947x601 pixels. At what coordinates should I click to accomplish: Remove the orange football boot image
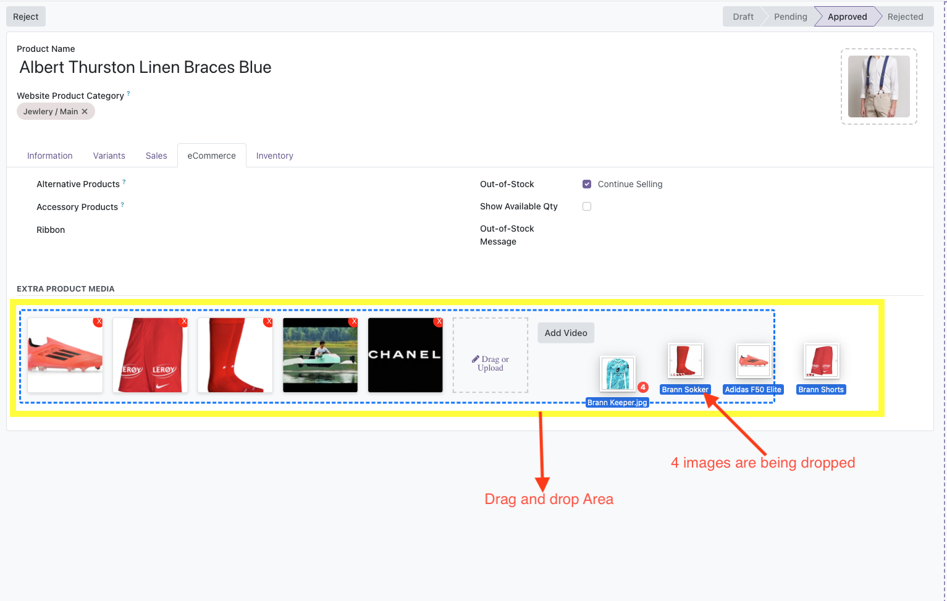click(98, 322)
